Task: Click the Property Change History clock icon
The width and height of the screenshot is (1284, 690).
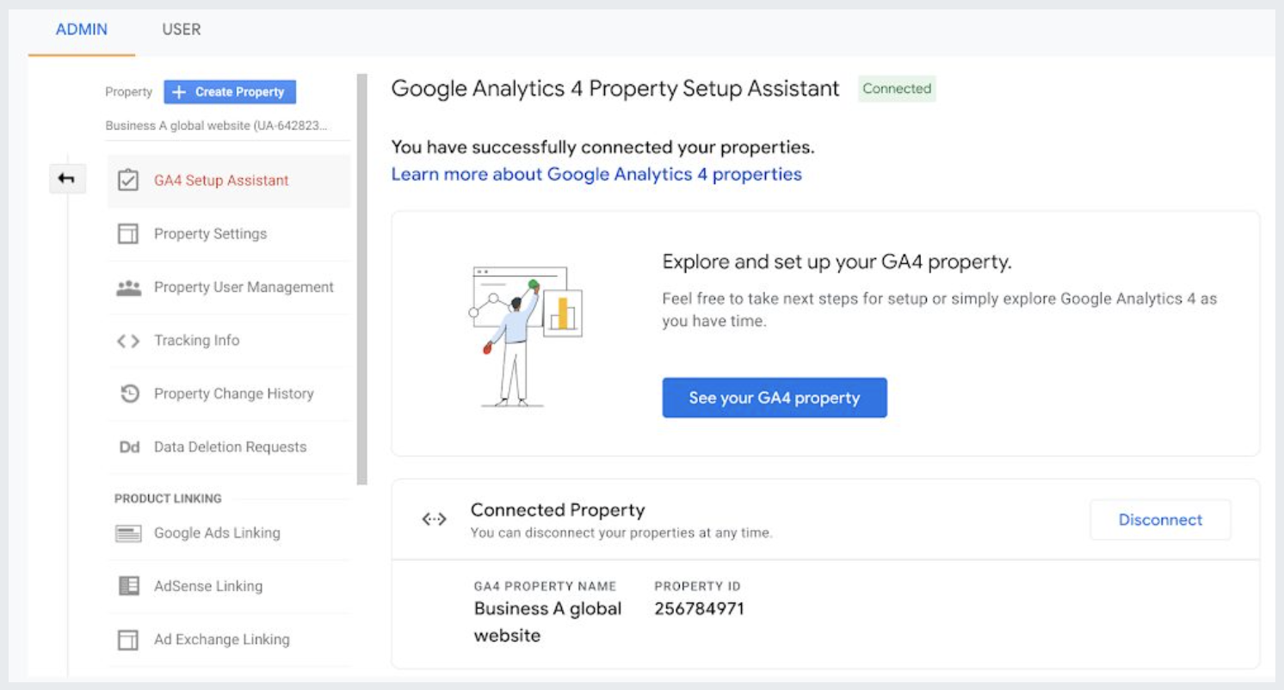Action: (129, 394)
